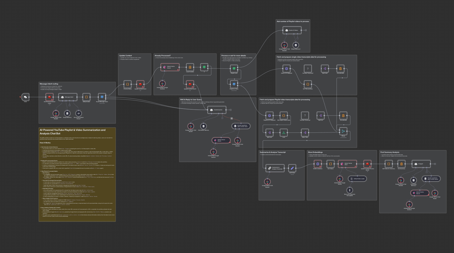
Task: Select the Video HTTP Request node
Action: tap(286, 69)
